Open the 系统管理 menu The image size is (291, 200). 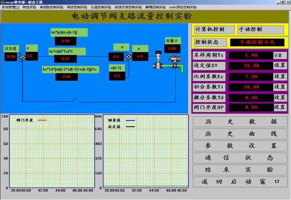[x=10, y=7]
